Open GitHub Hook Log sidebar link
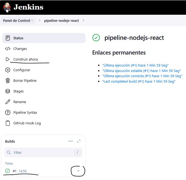 (x=27, y=123)
